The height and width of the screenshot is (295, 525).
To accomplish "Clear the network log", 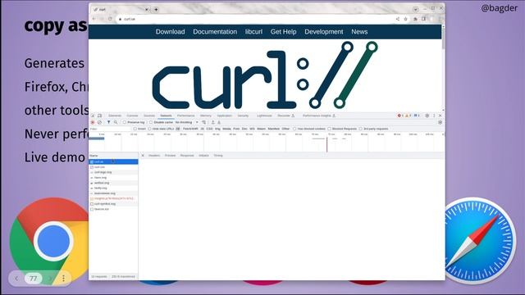I will tap(99, 122).
